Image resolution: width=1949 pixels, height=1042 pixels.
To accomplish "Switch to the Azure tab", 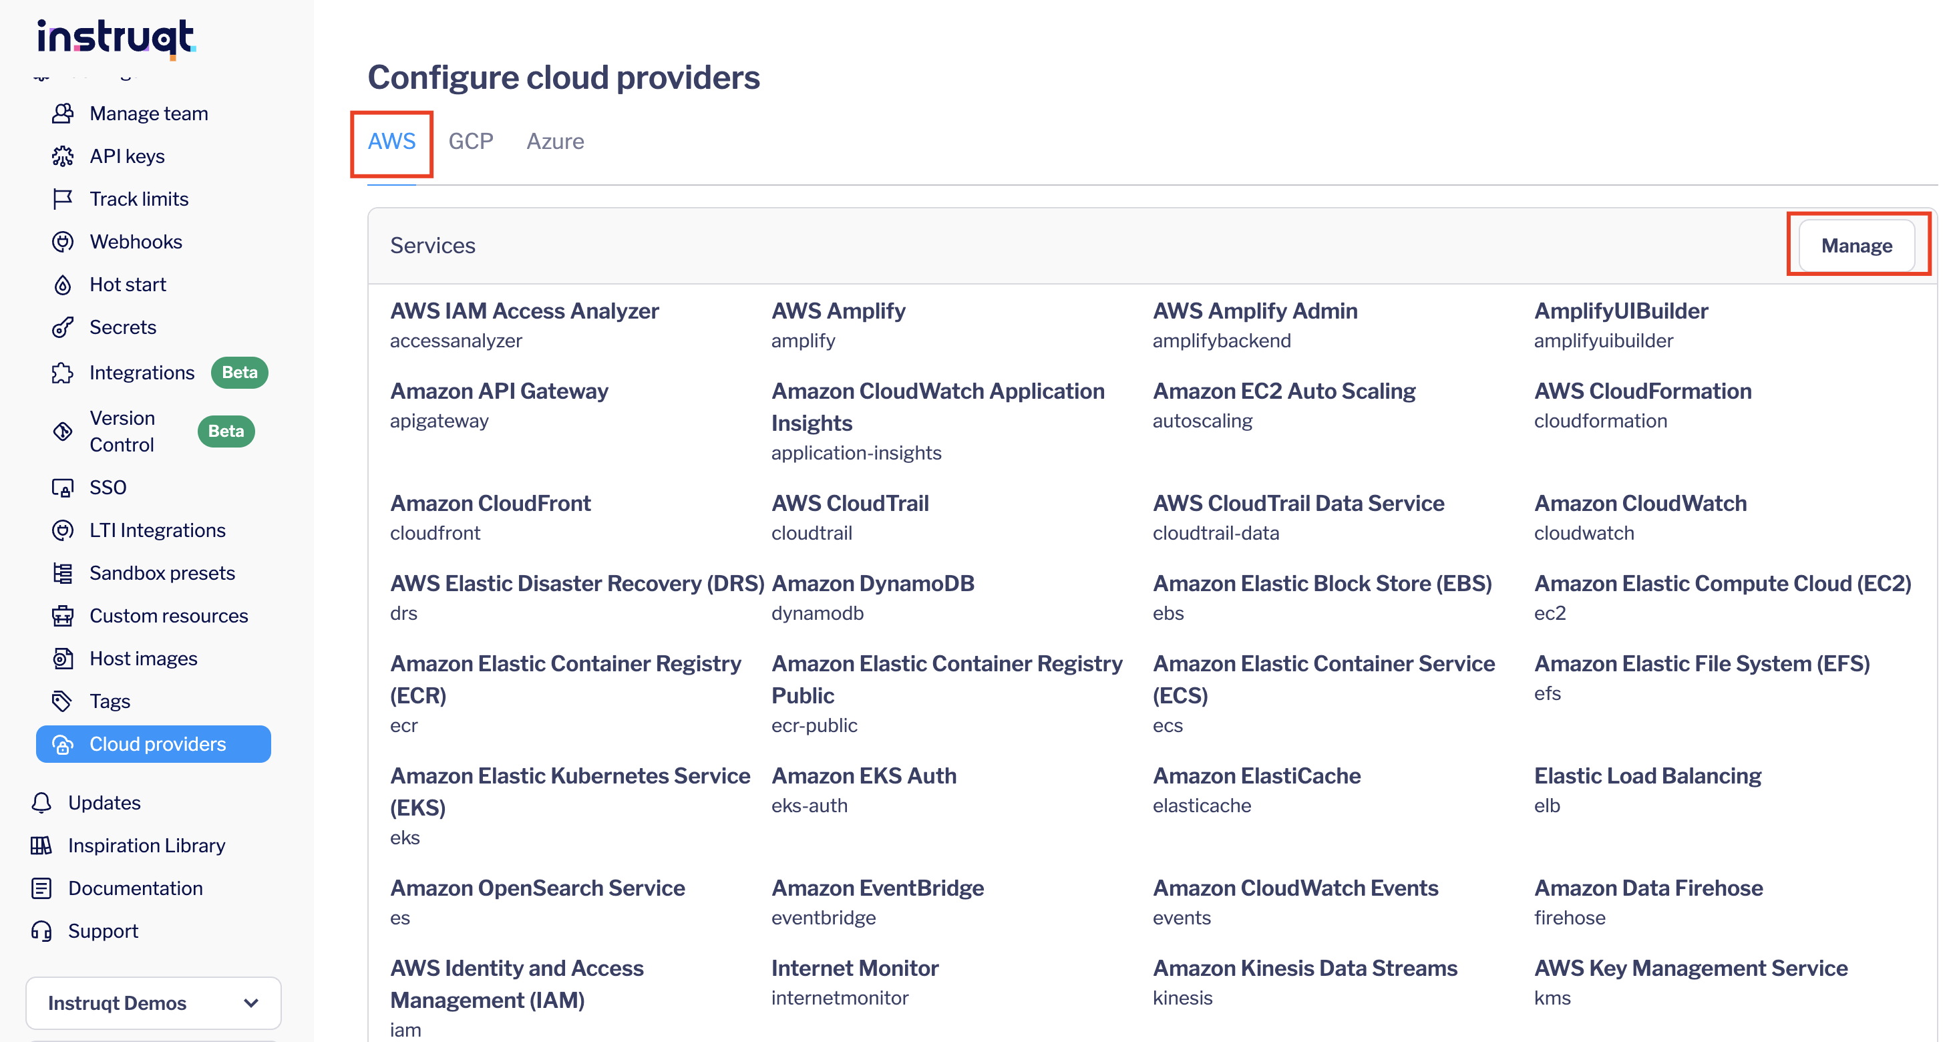I will pos(554,142).
